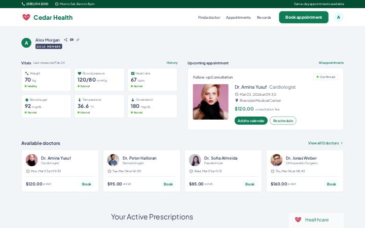
Task: Click the $160.00 a visit price
Action: (x=283, y=184)
